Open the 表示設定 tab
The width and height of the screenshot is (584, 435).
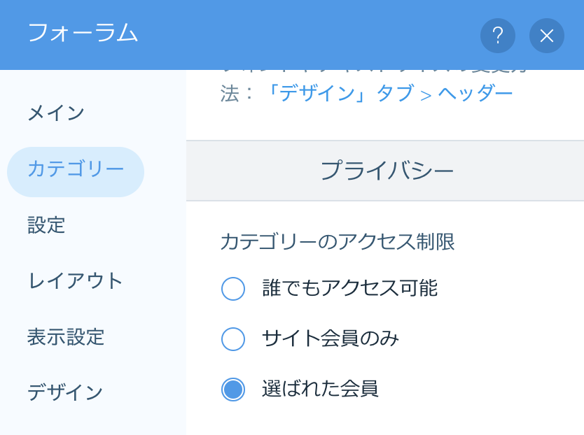pyautogui.click(x=66, y=337)
